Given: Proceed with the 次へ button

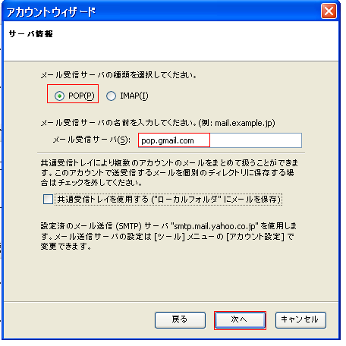Looking at the screenshot, I should pos(240,320).
